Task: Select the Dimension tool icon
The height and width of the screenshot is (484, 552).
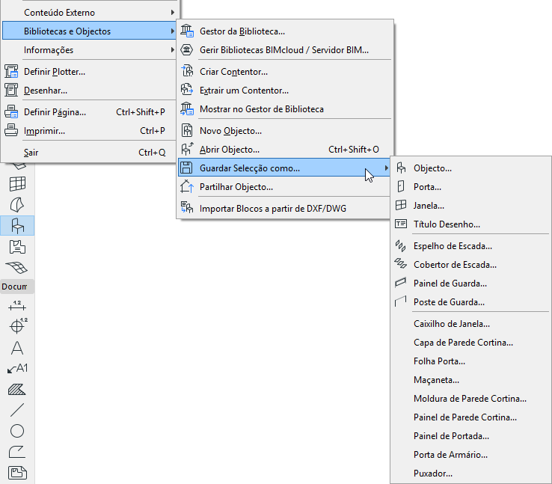Action: pyautogui.click(x=17, y=305)
